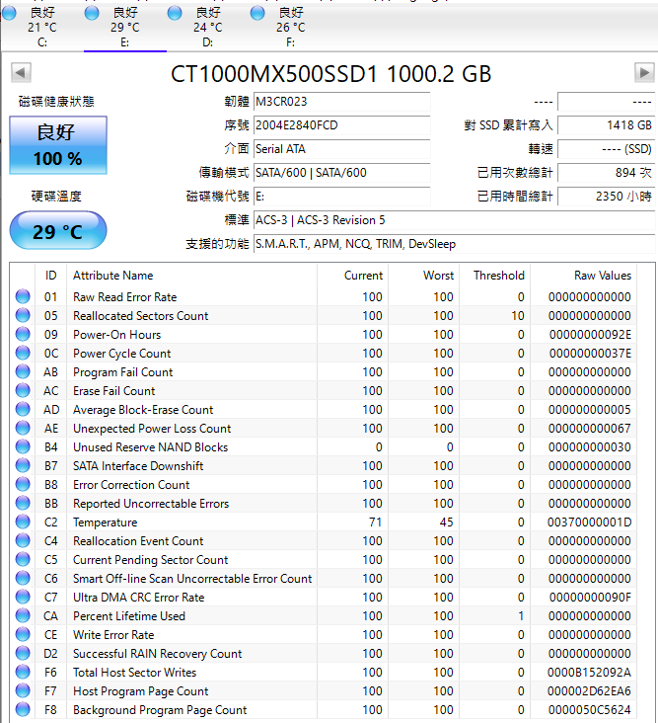Image resolution: width=658 pixels, height=723 pixels.
Task: Click status orb for Unexpected Power Loss Count
Action: point(23,428)
